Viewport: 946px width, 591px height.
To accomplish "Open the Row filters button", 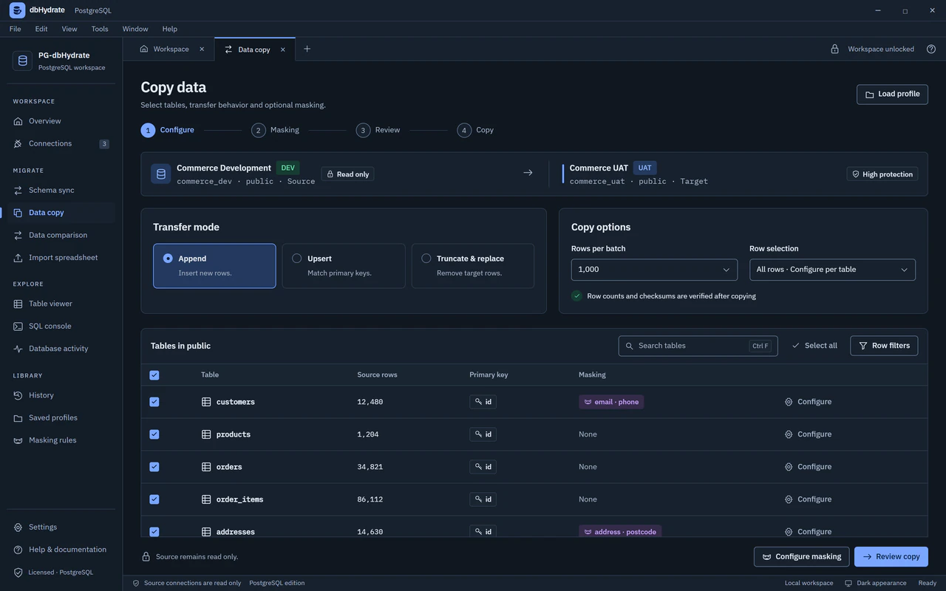I will tap(884, 346).
